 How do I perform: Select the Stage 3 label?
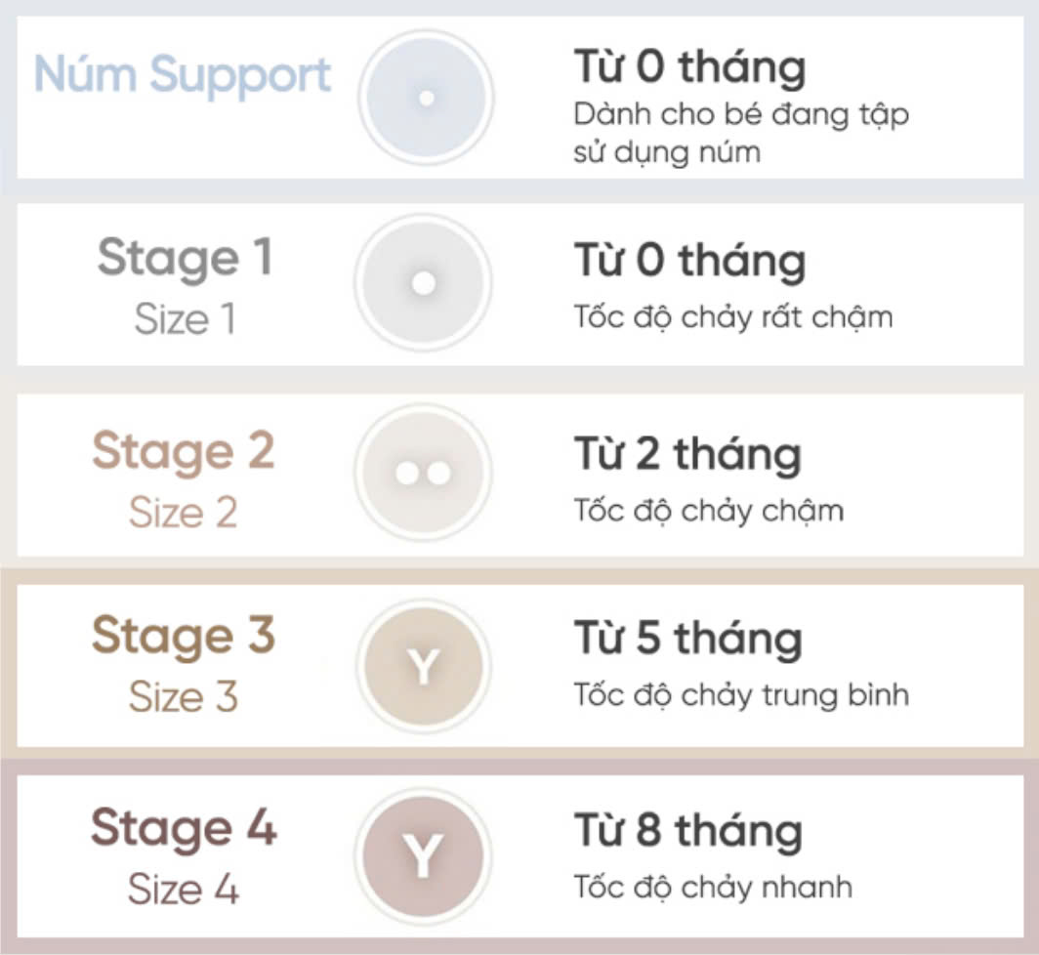pyautogui.click(x=184, y=637)
